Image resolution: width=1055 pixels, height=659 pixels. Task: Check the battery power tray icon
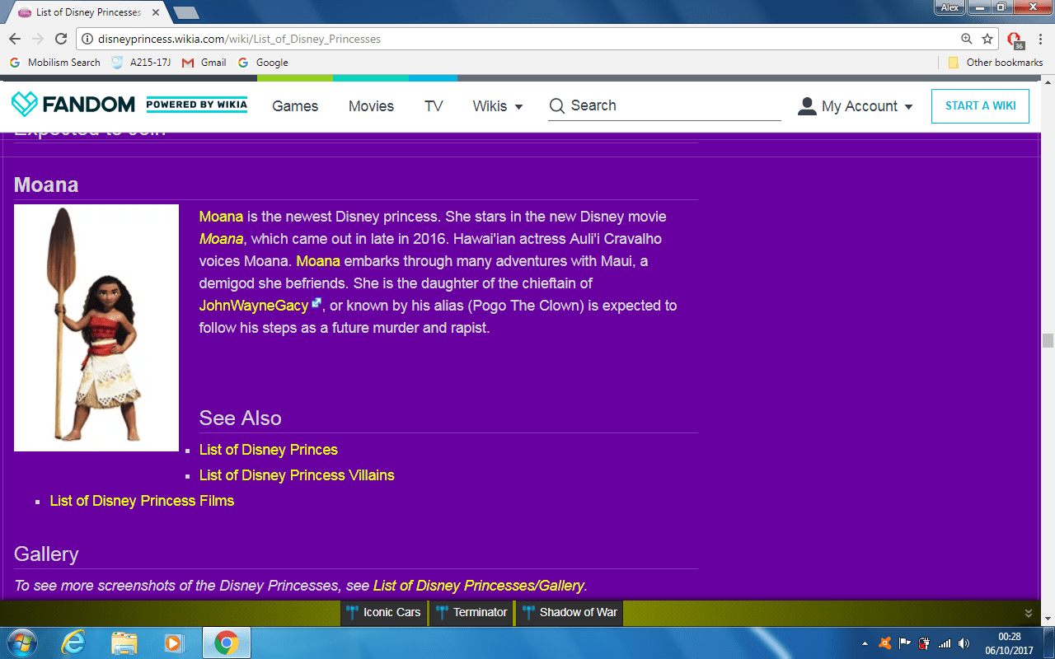point(925,643)
